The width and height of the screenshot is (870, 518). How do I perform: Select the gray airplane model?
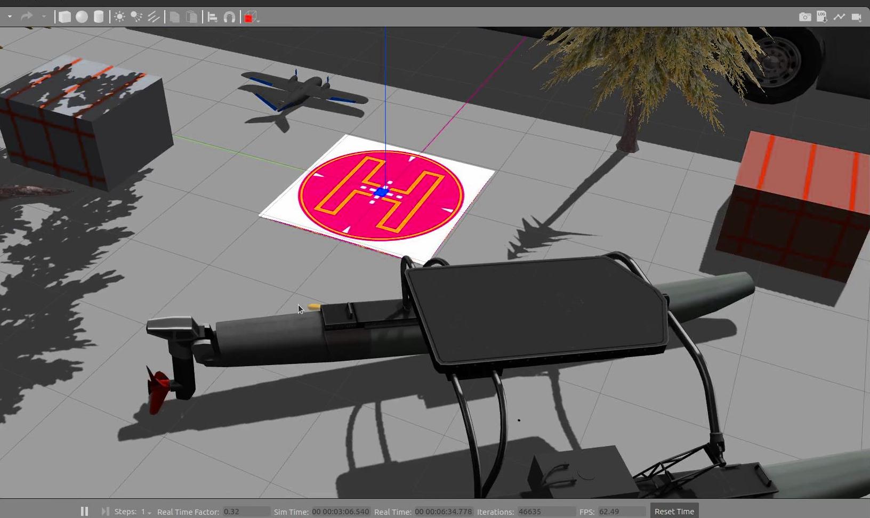click(304, 92)
